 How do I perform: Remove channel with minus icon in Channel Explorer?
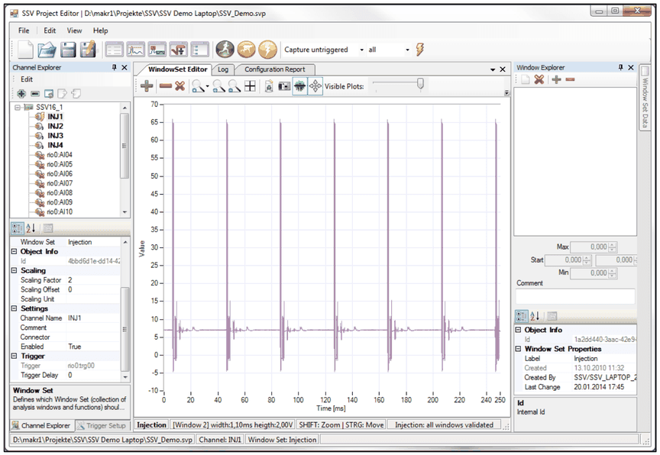35,93
